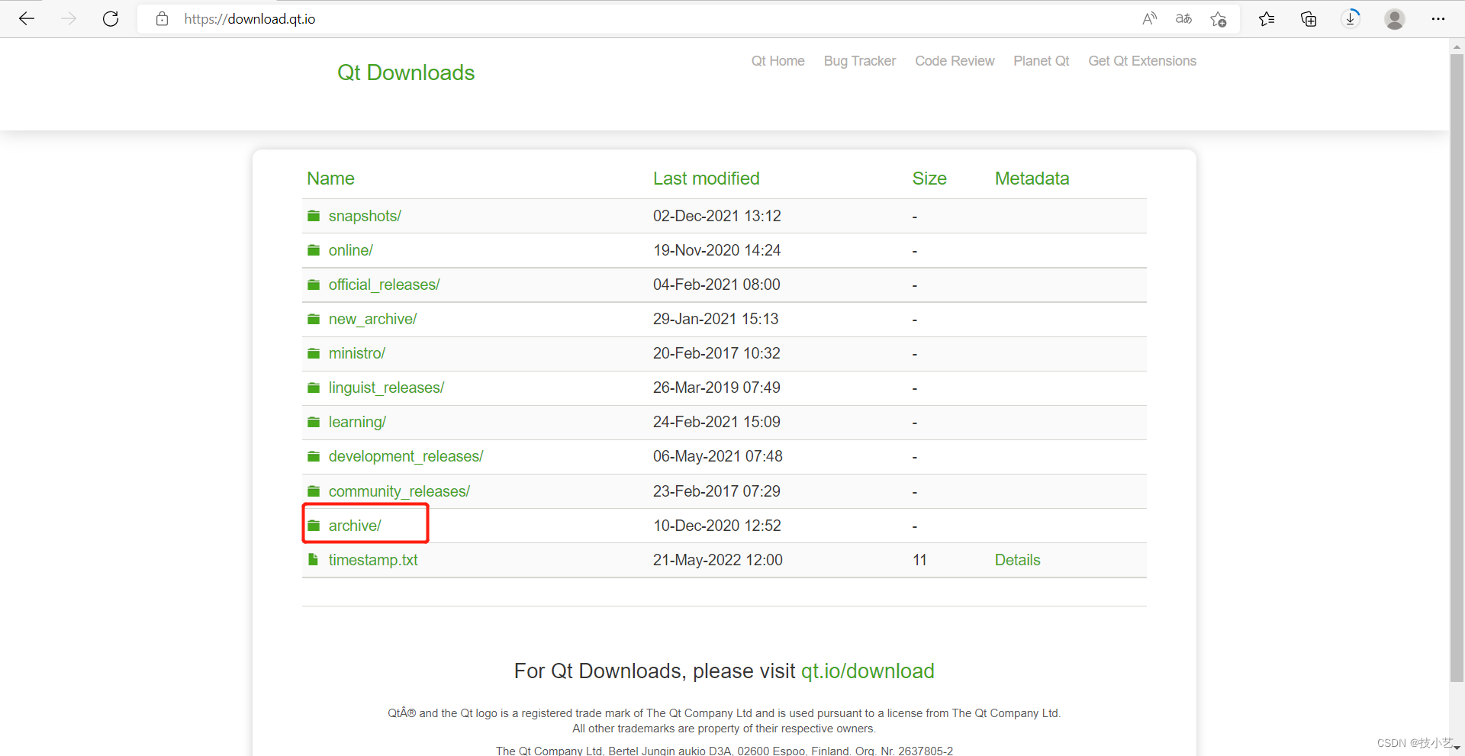The height and width of the screenshot is (756, 1465).
Task: Open browser Settings and more menu
Action: [1438, 19]
